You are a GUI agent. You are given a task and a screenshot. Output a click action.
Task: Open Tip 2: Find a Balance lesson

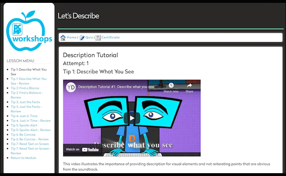(x=25, y=88)
